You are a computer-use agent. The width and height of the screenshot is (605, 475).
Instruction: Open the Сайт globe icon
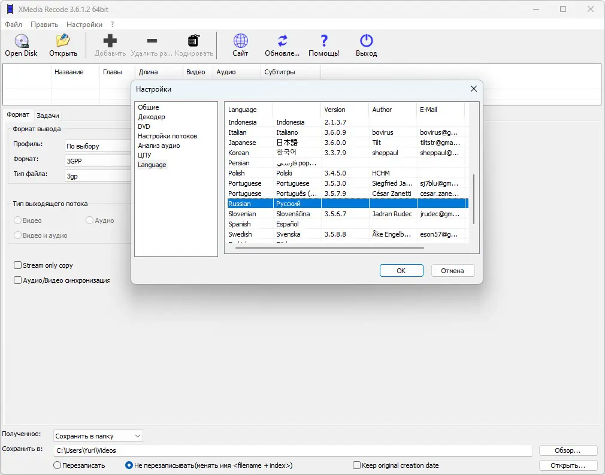coord(240,41)
